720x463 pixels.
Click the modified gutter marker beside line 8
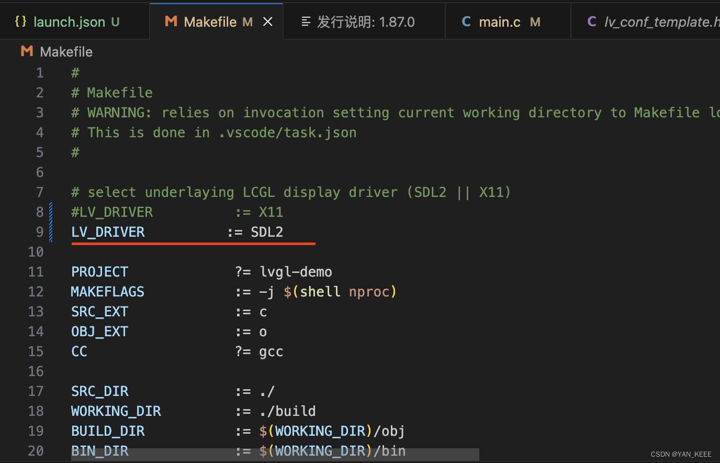point(51,212)
